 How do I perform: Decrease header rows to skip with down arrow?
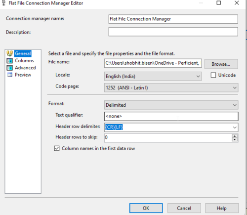point(235,139)
